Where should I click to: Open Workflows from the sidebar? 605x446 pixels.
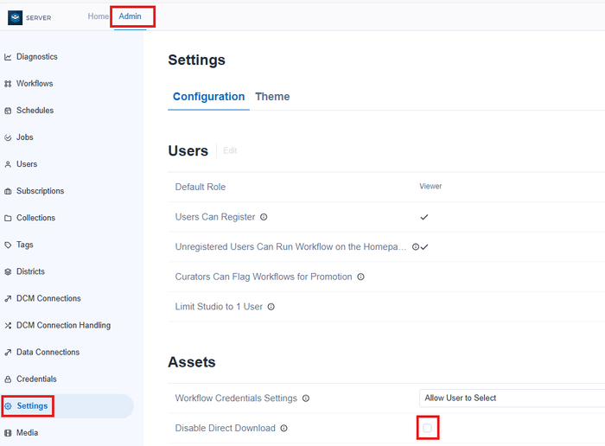pos(35,84)
